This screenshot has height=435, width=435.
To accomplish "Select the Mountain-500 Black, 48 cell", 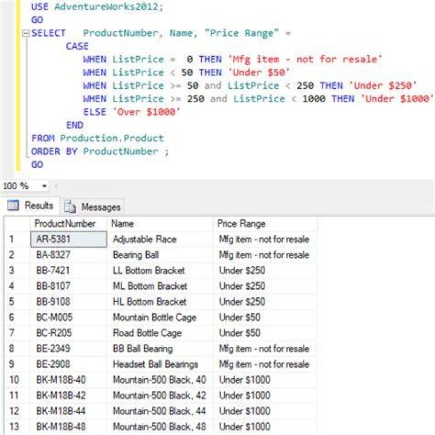I will click(159, 427).
